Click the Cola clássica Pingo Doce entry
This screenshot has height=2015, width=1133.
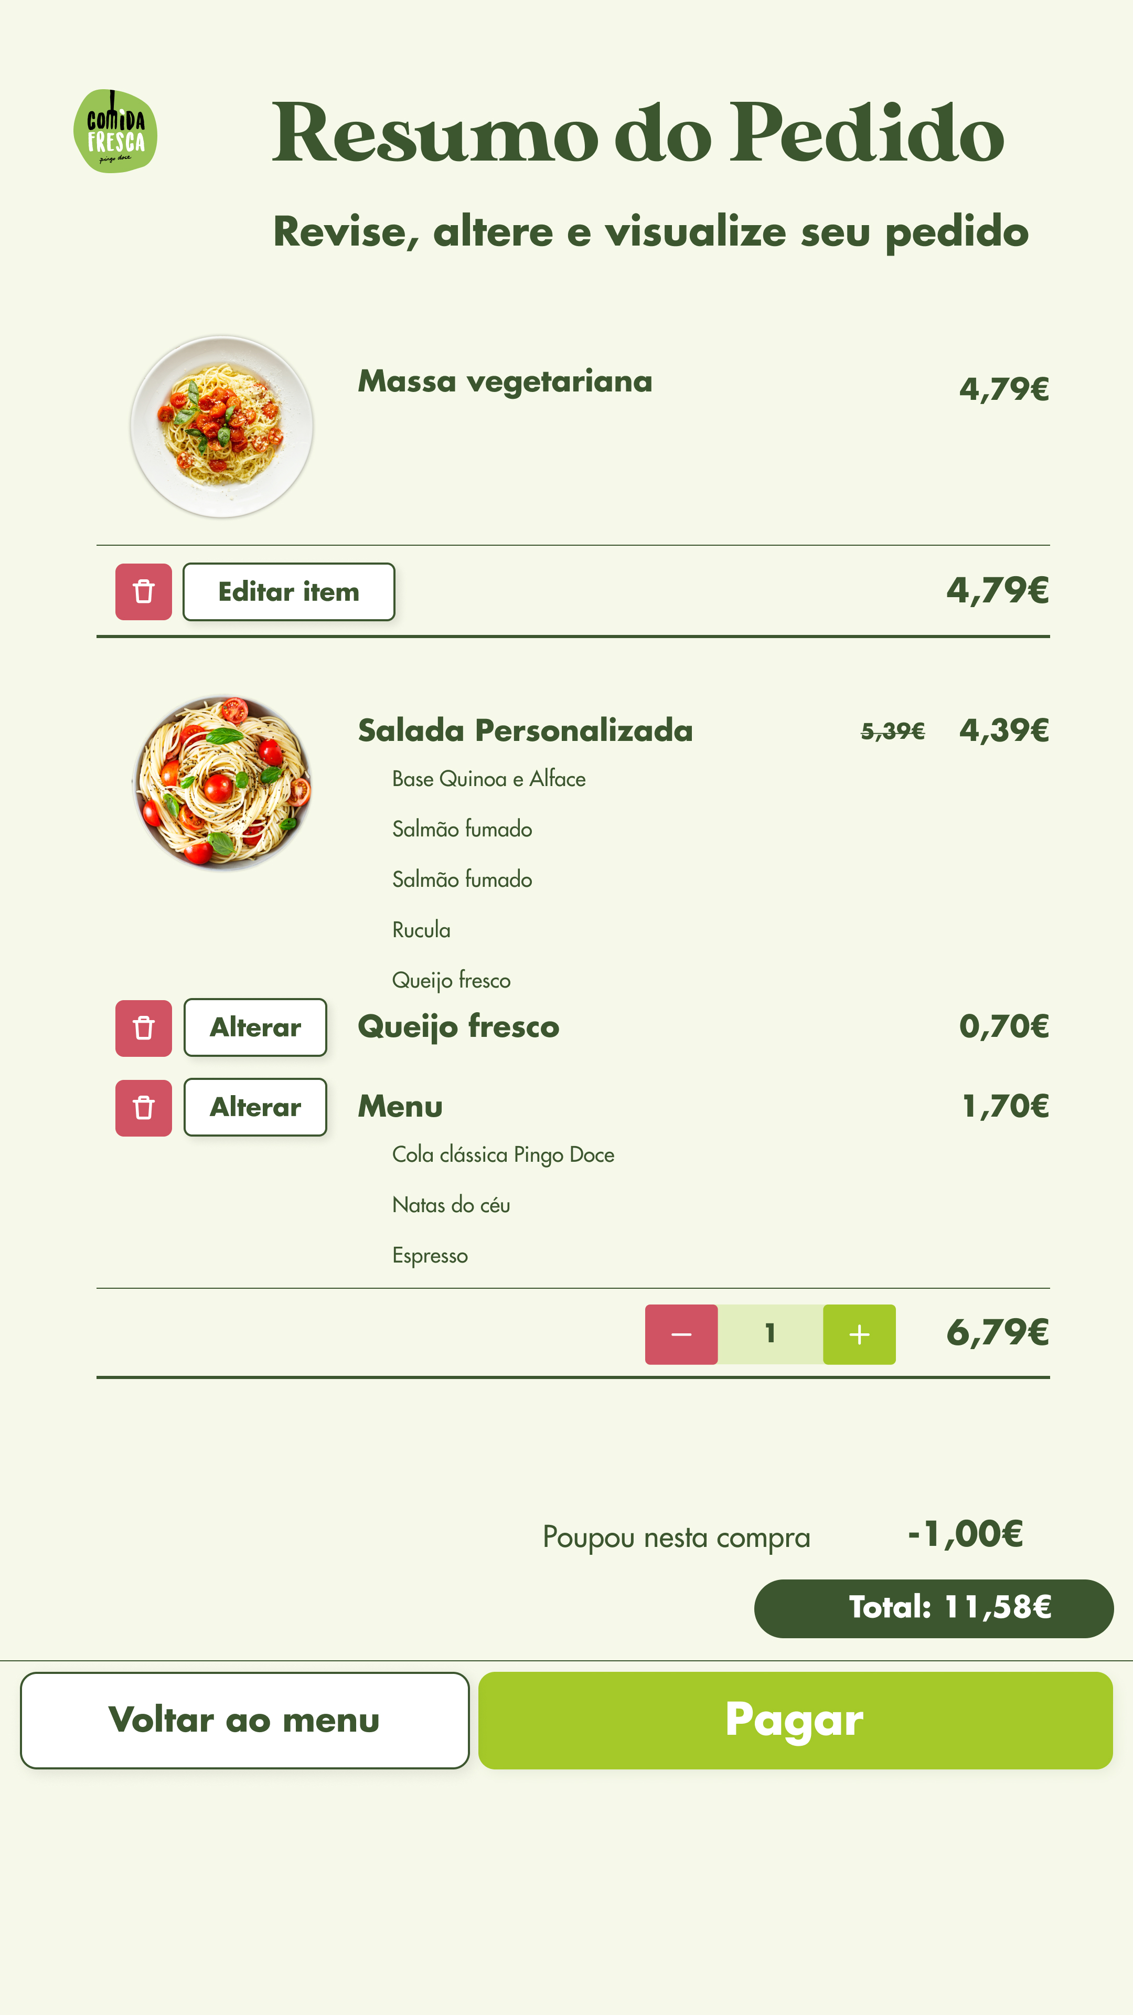pos(503,1154)
